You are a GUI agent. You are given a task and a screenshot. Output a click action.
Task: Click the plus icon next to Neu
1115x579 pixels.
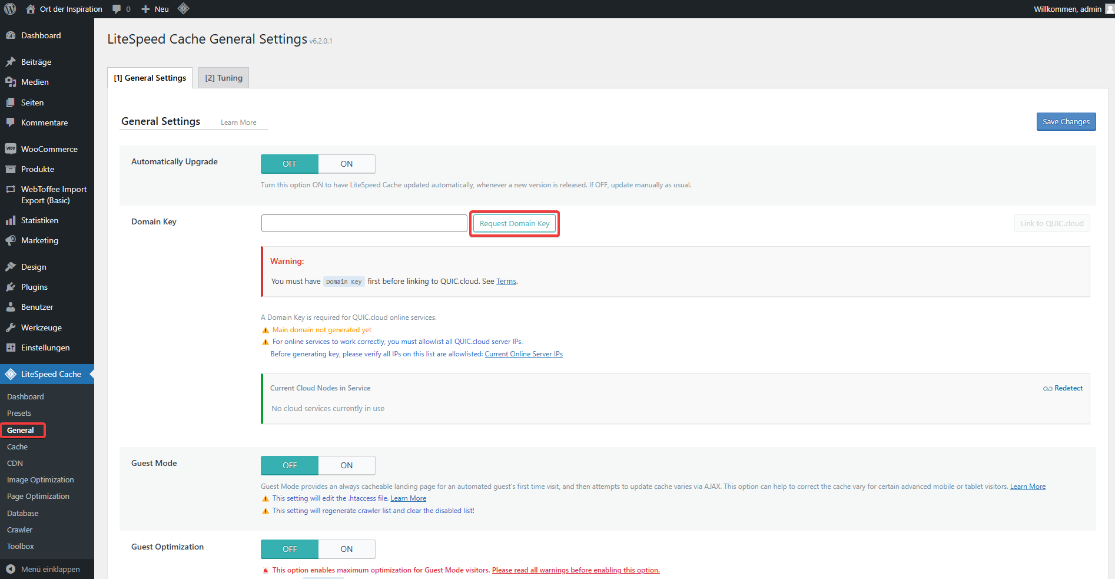145,9
